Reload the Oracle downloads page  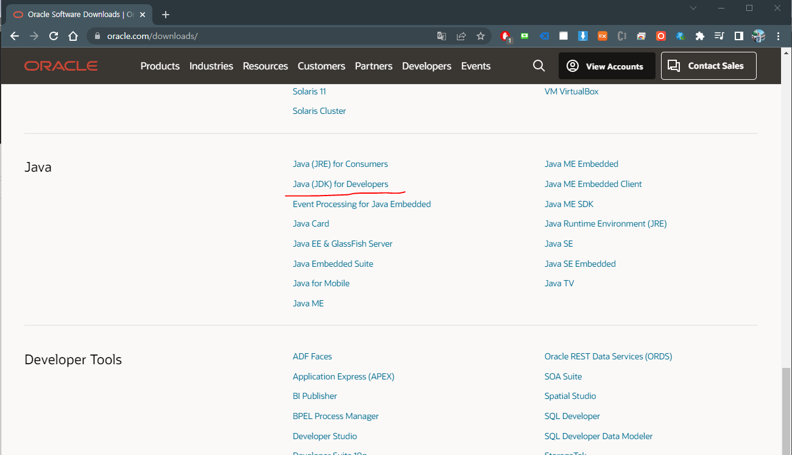click(x=54, y=36)
